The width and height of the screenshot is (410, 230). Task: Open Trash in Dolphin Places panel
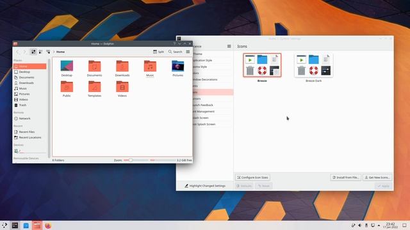pos(30,105)
